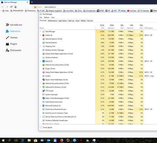Select the Desktop Window Manager process
The image size is (157, 143).
pyautogui.click(x=55, y=50)
